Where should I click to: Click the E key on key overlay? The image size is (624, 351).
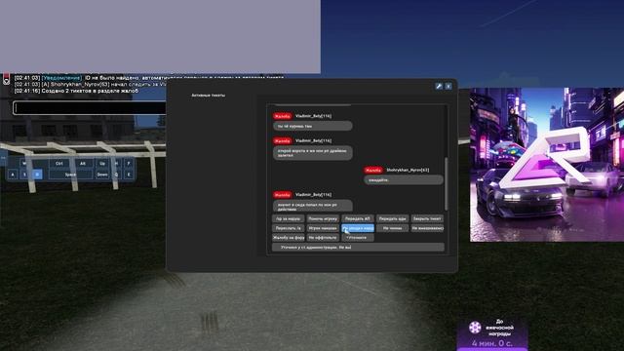(129, 175)
